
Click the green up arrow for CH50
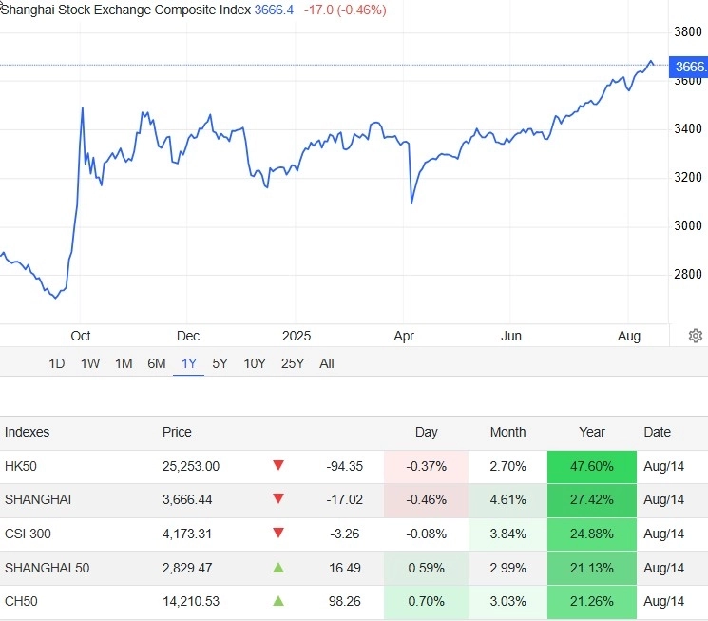(278, 601)
